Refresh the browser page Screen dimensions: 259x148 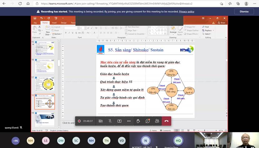point(19,4)
